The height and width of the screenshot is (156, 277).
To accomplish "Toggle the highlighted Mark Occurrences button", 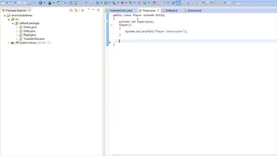I will 178,3.
